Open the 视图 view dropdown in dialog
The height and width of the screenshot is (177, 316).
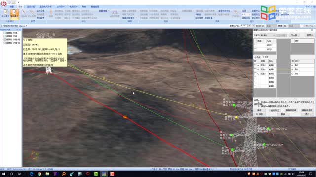pyautogui.click(x=310, y=35)
